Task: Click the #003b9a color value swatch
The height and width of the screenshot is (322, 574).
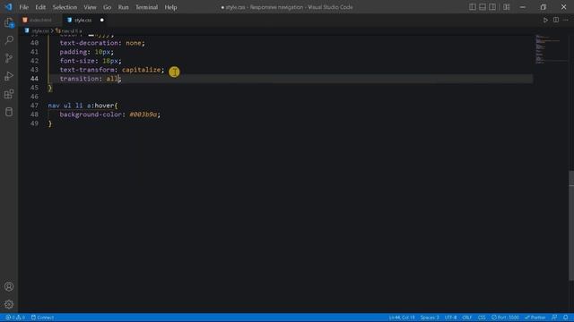Action: click(x=143, y=114)
